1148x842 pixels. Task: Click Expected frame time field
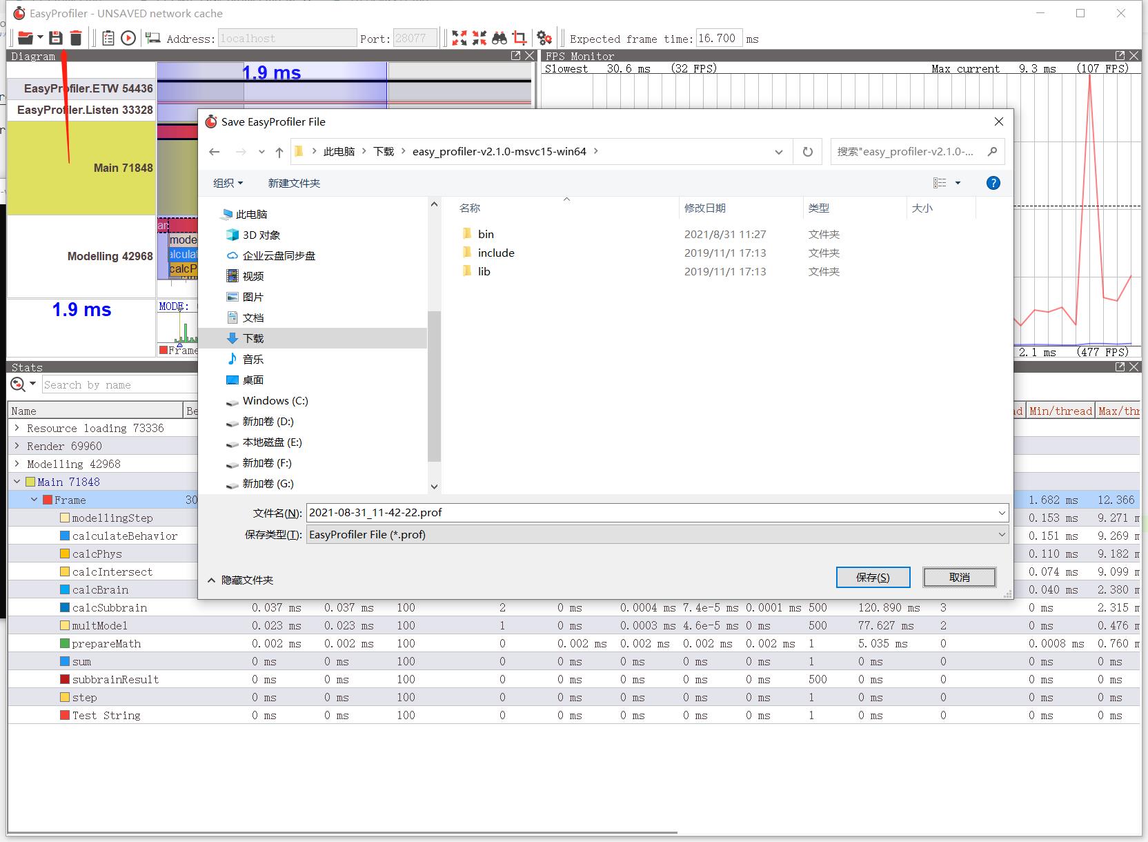click(719, 38)
